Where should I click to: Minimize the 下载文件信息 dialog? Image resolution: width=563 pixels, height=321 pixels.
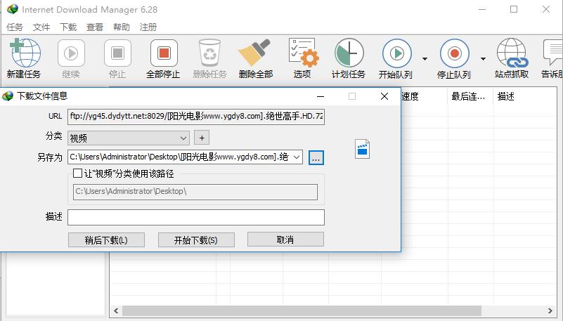[x=321, y=96]
